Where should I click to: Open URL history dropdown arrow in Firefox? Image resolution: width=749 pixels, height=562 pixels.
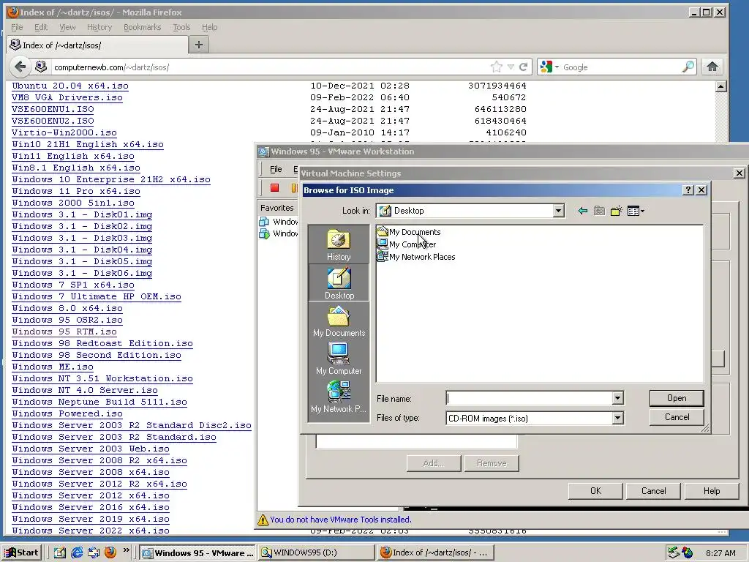[511, 67]
